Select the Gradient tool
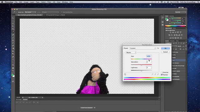Viewport: 200px width, 112px height. pos(13,49)
